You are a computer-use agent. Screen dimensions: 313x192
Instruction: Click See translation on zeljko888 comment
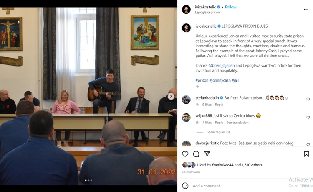237,123
